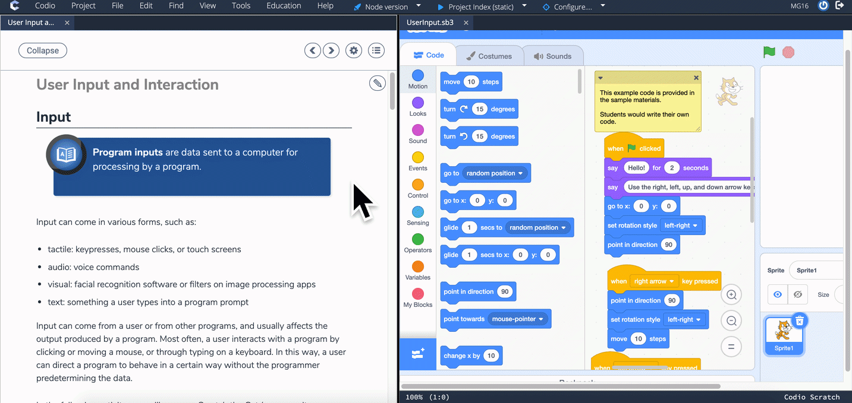Close the User Input guide tab
This screenshot has height=403, width=852.
point(67,23)
